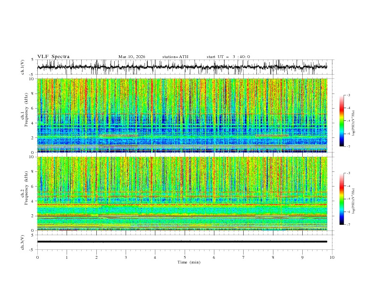Click the 'ch.1(V)' waveform axis label
Screen dimensions: 374x289
point(23,67)
